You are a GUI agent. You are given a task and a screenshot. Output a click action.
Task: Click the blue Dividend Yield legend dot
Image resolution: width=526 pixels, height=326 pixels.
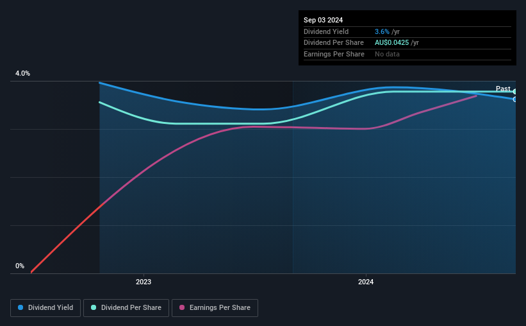[x=21, y=307]
